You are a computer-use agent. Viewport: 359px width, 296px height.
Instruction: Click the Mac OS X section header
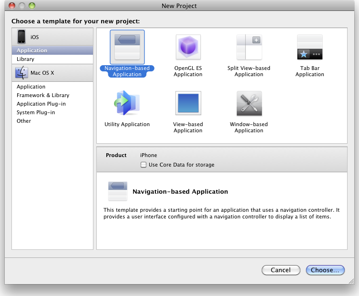coord(52,73)
